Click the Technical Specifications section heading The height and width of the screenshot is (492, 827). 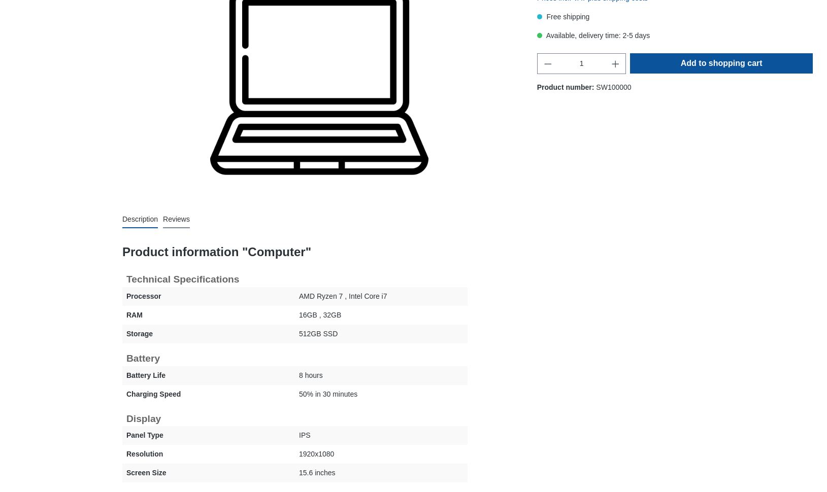[182, 279]
